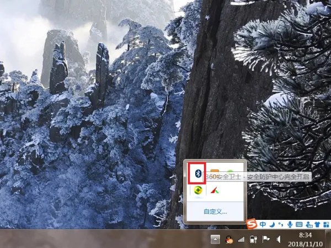Toggle the half-width moon icon
Viewport: 331px width, 248px height.
tap(272, 224)
